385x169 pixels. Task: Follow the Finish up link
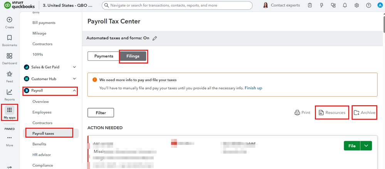(254, 88)
